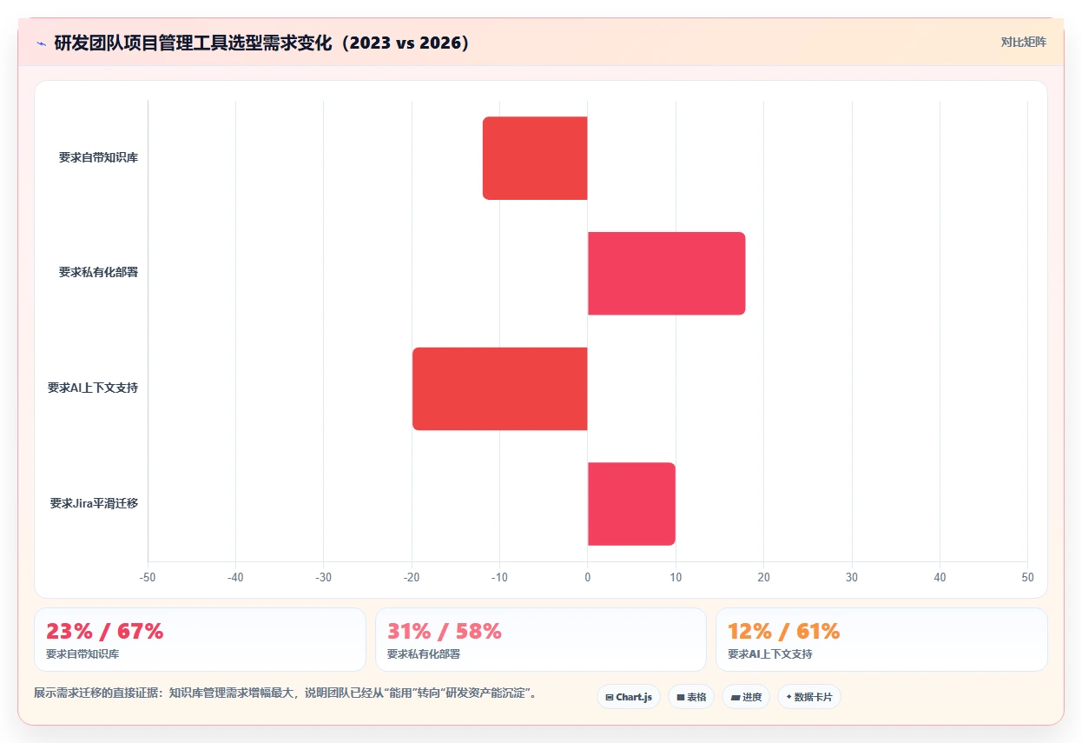Screen dimensions: 1082x743
Task: Click the 要求AI上下文支持 bar in chart
Action: (x=500, y=388)
